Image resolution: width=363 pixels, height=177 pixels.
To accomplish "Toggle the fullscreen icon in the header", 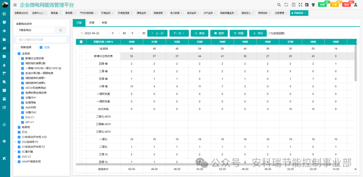I will [x=300, y=5].
